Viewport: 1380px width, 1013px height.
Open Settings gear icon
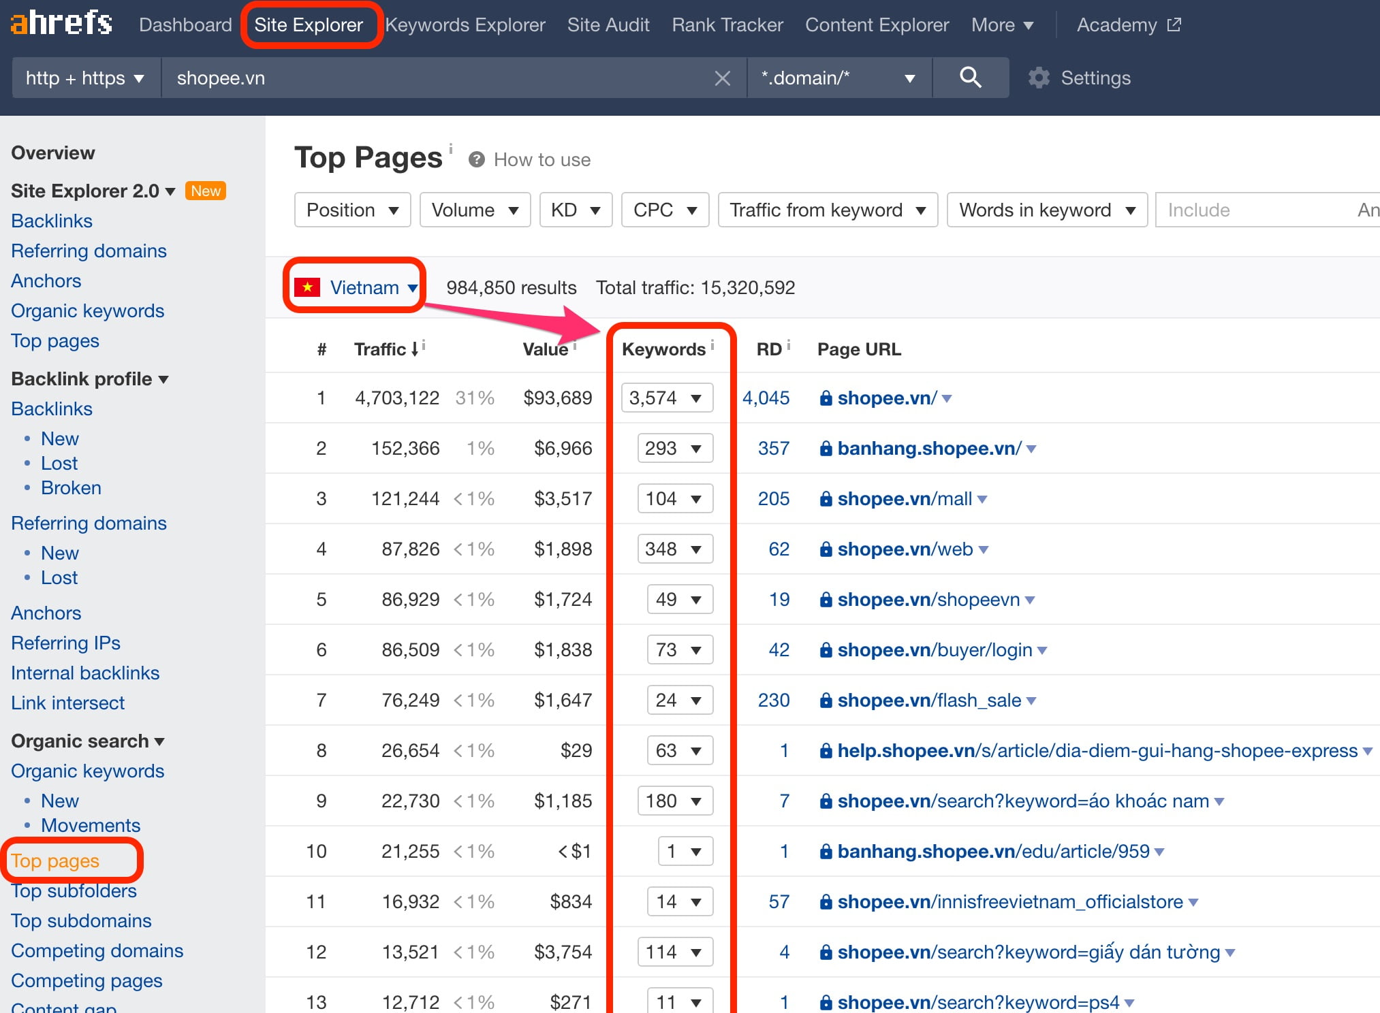click(x=1039, y=78)
